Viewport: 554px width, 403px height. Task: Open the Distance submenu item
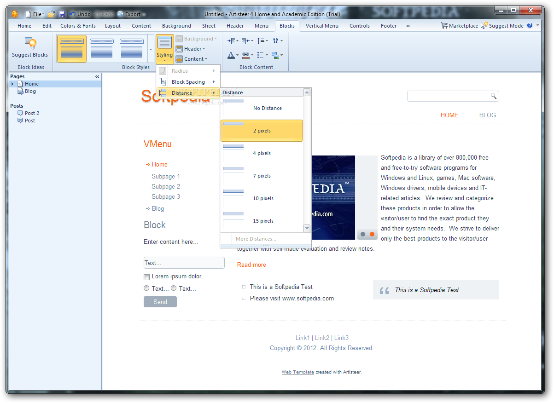(188, 93)
